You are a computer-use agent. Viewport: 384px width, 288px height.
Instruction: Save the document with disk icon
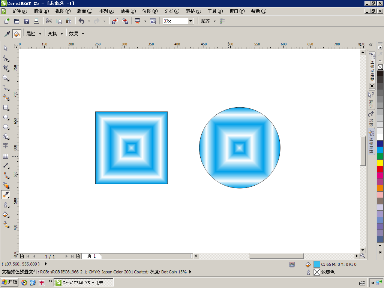[27, 21]
